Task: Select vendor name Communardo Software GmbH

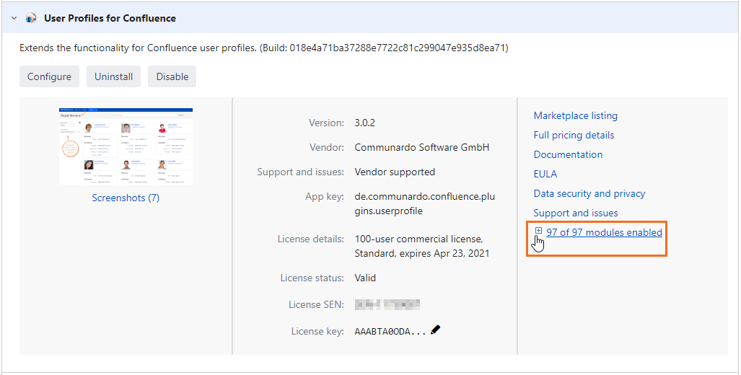Action: tap(421, 147)
